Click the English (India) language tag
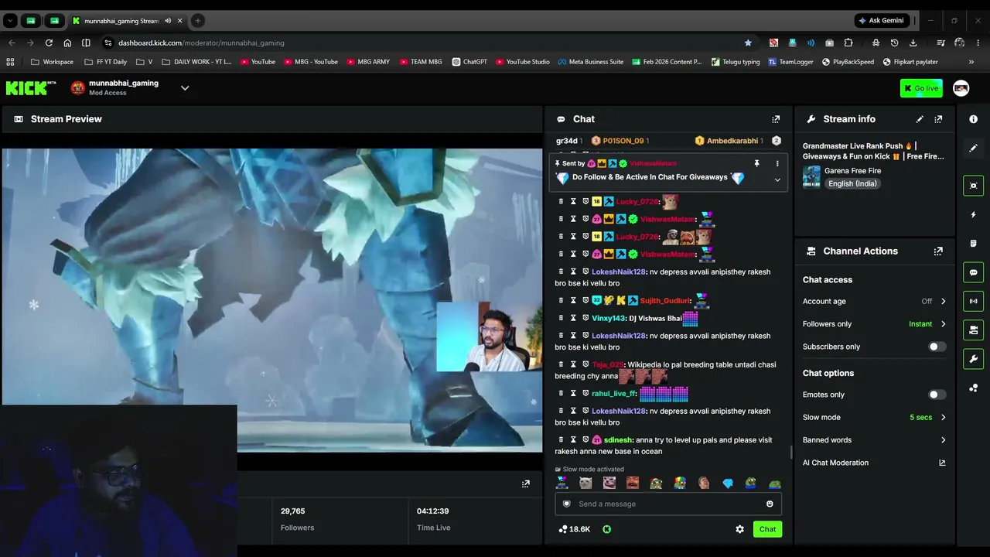Image resolution: width=990 pixels, height=557 pixels. pos(852,184)
